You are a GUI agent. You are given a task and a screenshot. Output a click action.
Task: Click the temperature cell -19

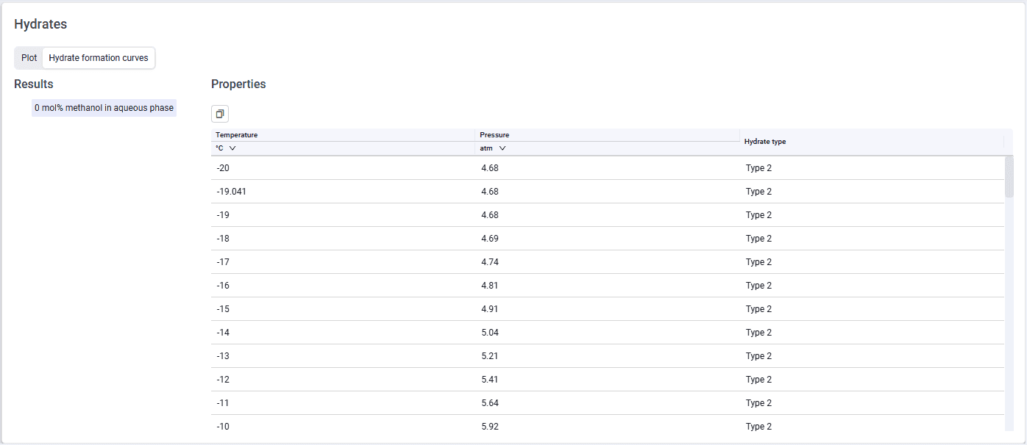[343, 215]
